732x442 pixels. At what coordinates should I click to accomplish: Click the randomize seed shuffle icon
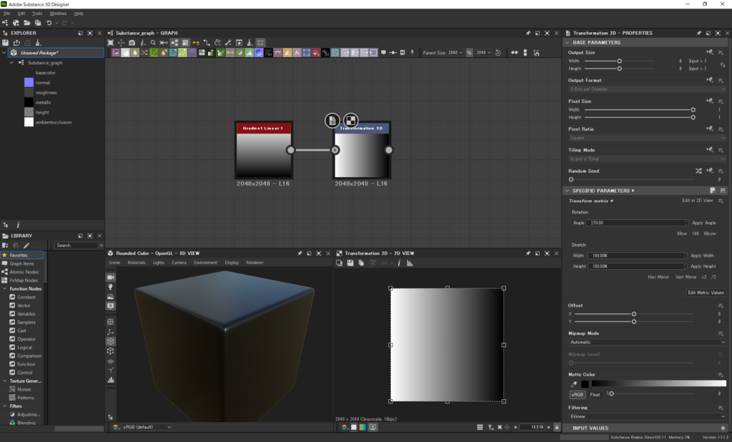[x=698, y=171]
